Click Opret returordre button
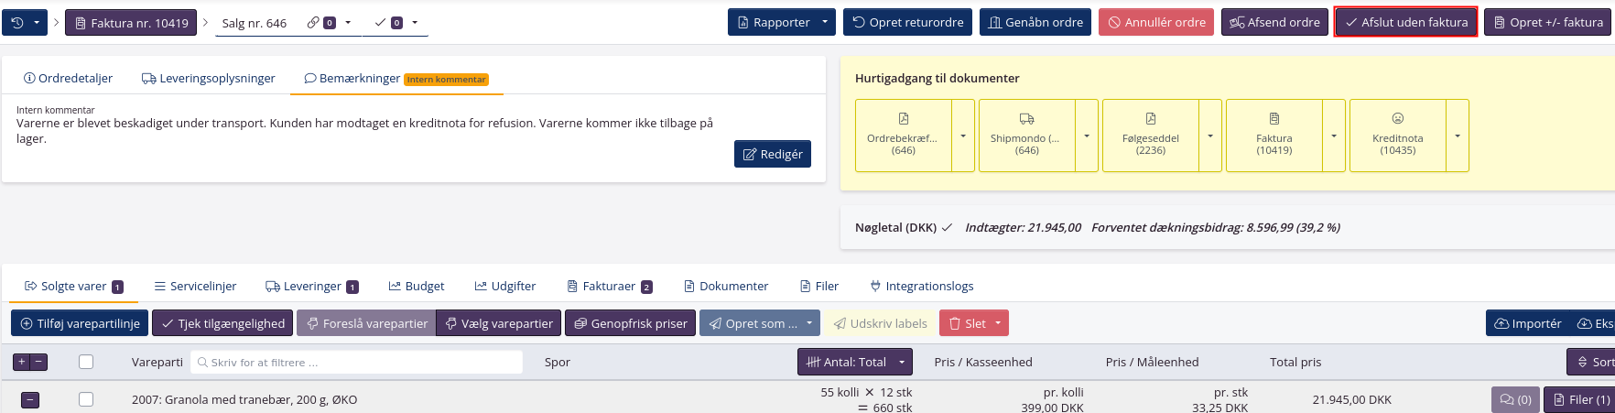 907,22
